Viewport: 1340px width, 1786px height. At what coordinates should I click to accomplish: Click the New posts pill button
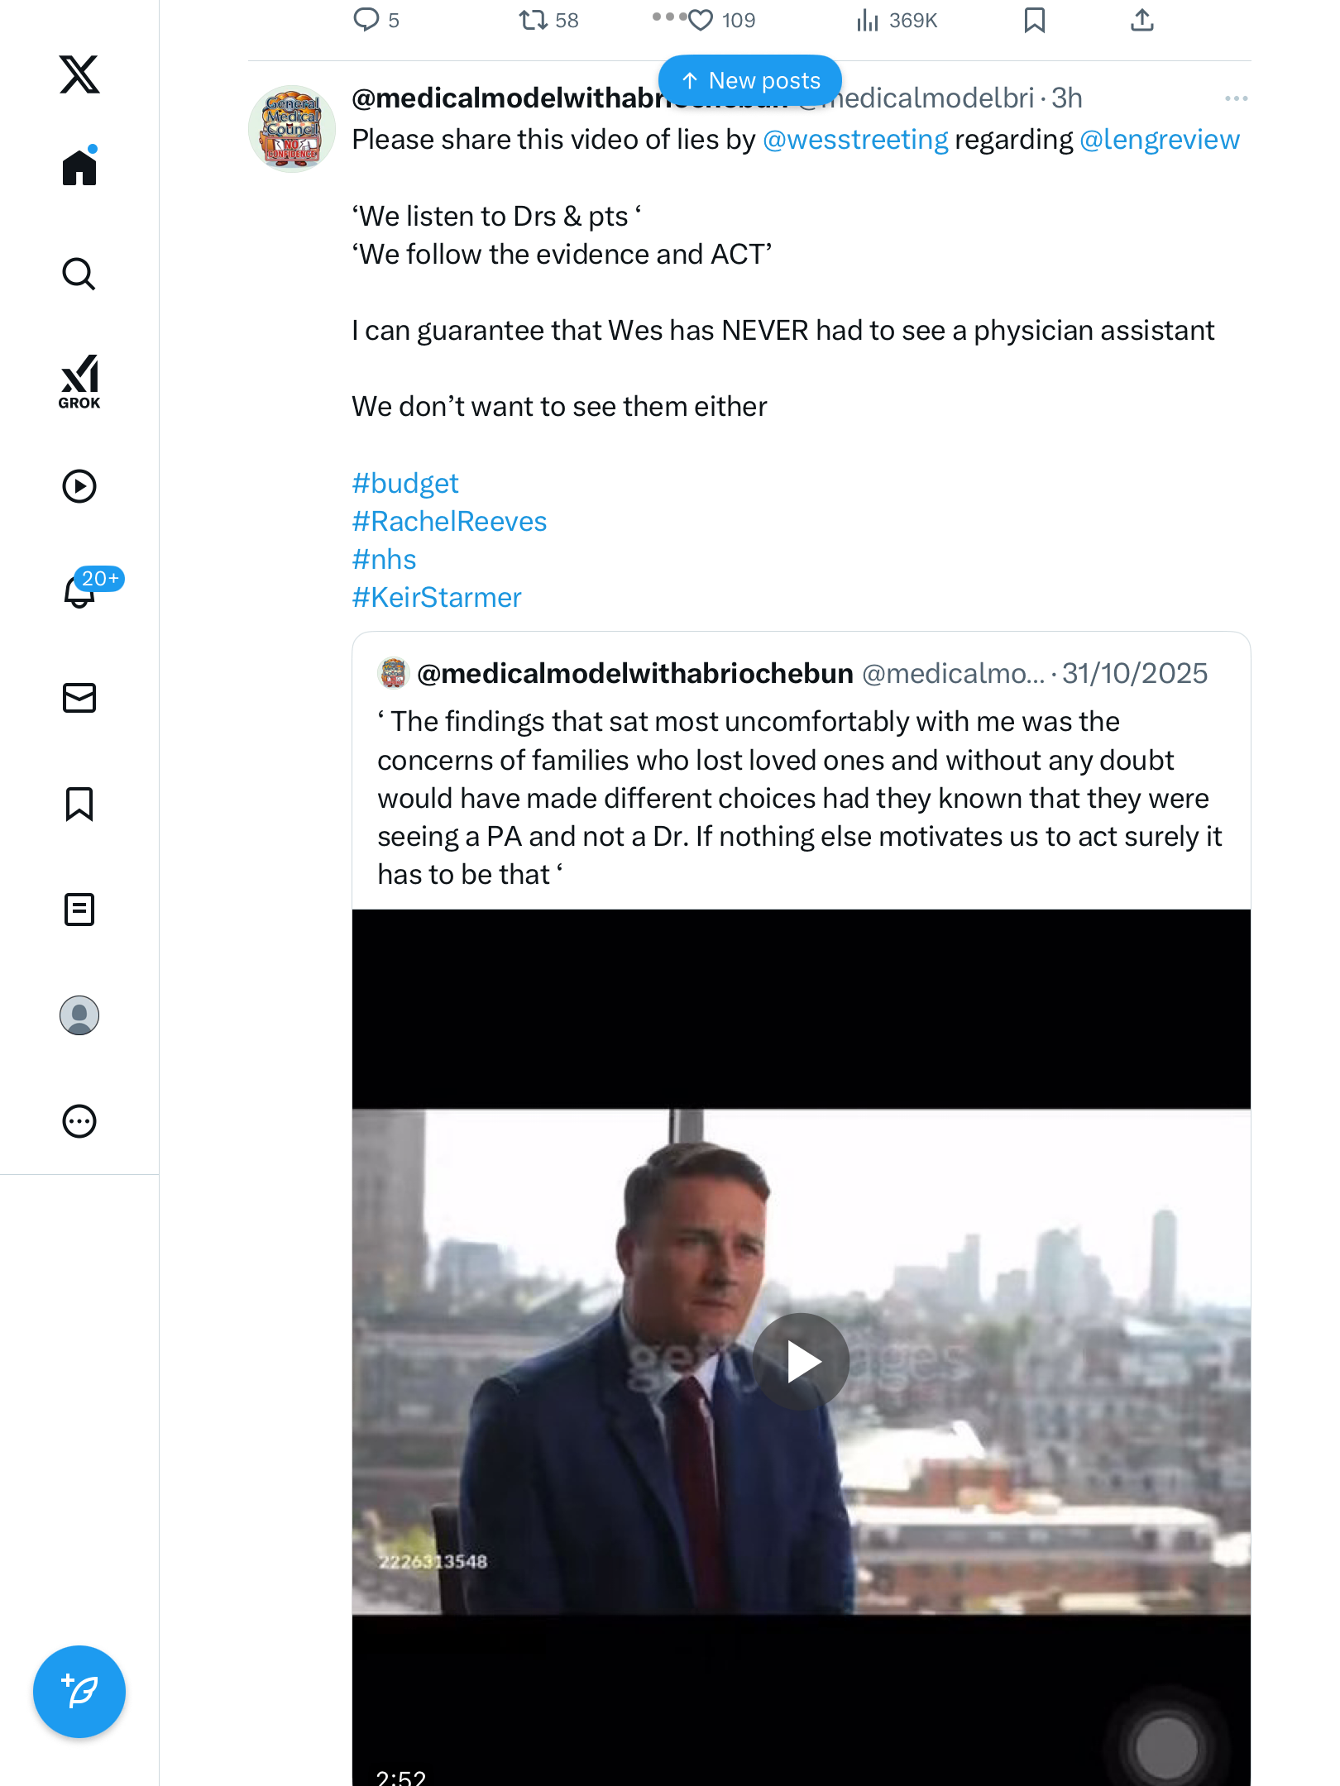click(750, 80)
